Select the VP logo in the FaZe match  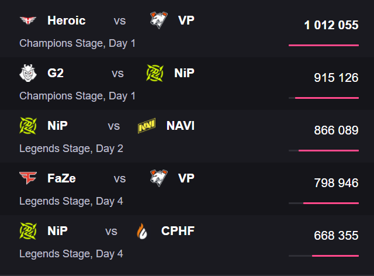(x=158, y=178)
